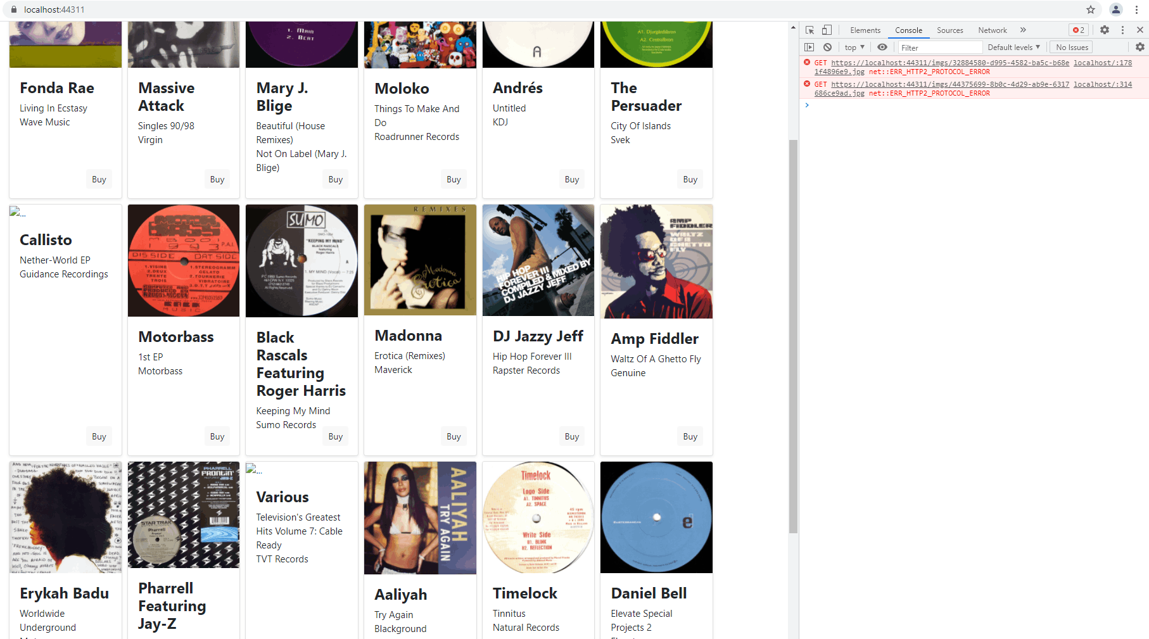Image resolution: width=1149 pixels, height=639 pixels.
Task: Click the Motorbass album cover
Action: coord(184,260)
